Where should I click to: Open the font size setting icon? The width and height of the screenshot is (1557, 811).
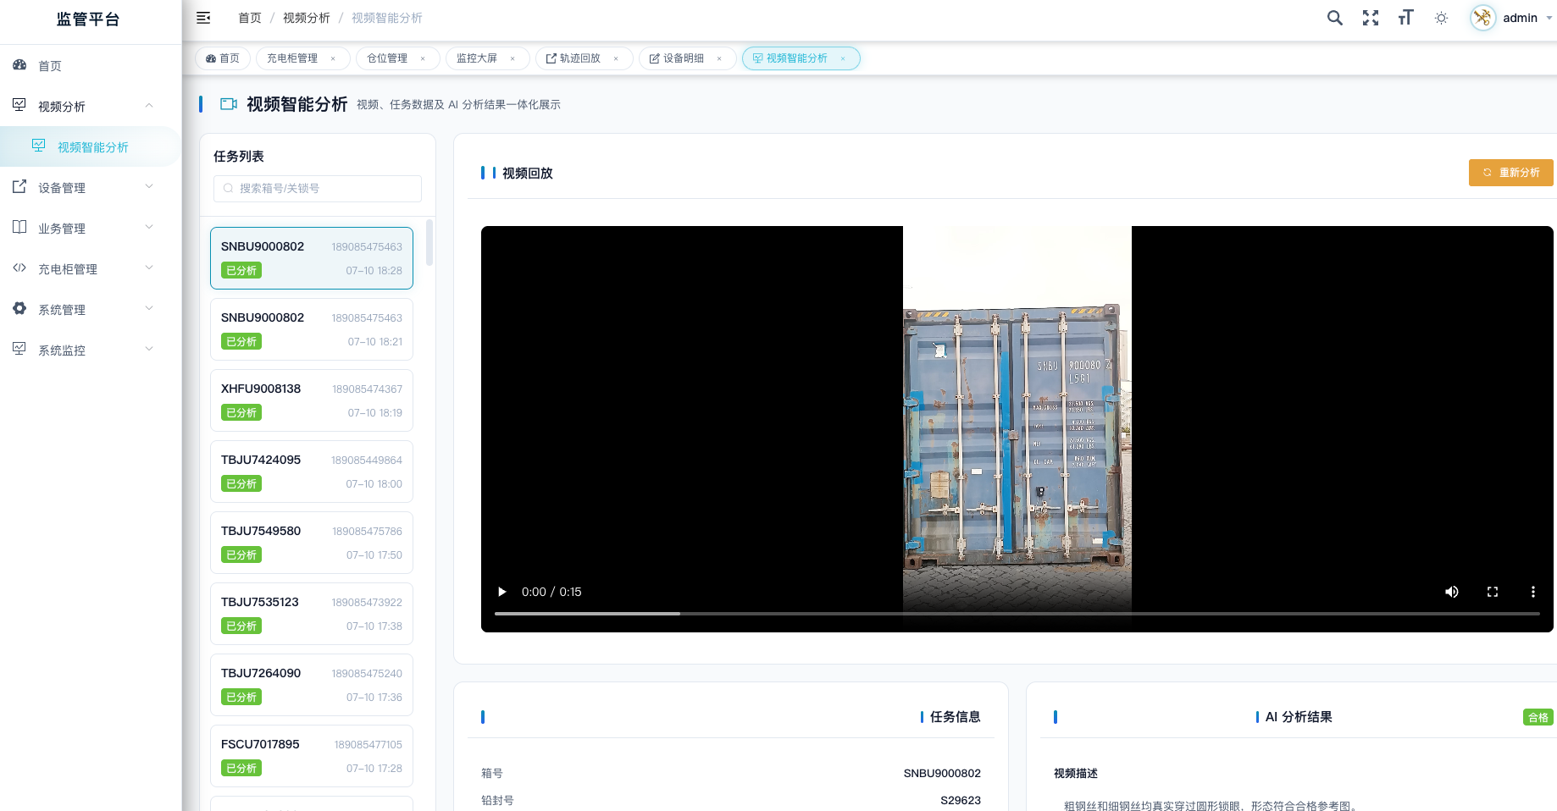[1406, 18]
